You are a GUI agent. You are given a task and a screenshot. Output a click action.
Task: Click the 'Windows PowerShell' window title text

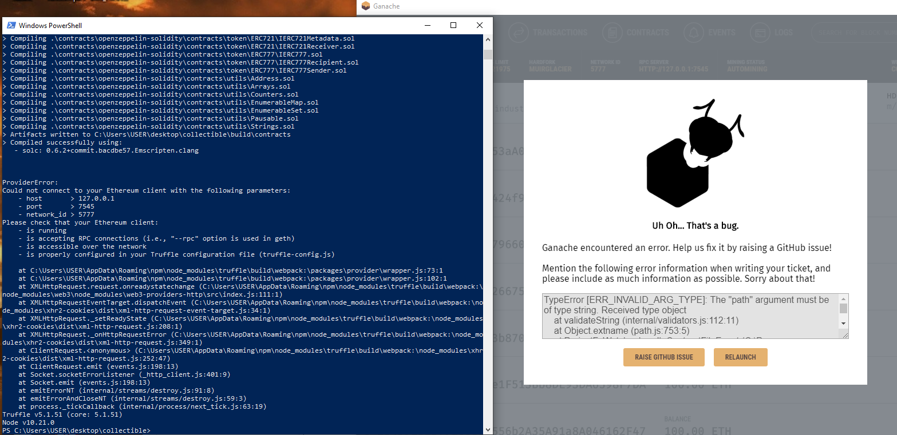tap(50, 25)
